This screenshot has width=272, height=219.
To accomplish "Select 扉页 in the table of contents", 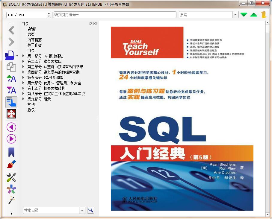I will (x=31, y=34).
